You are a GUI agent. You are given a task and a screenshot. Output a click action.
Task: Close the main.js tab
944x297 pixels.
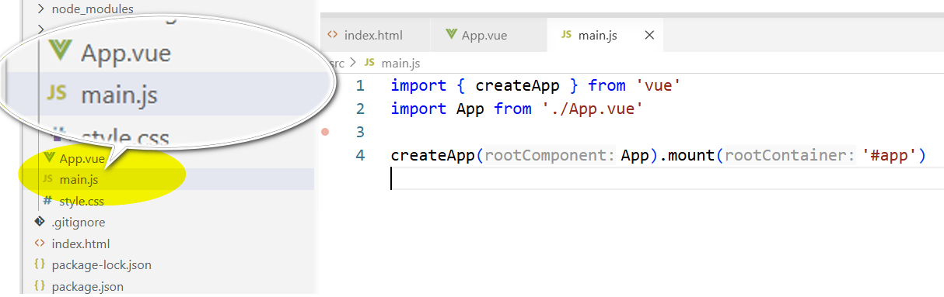(650, 36)
